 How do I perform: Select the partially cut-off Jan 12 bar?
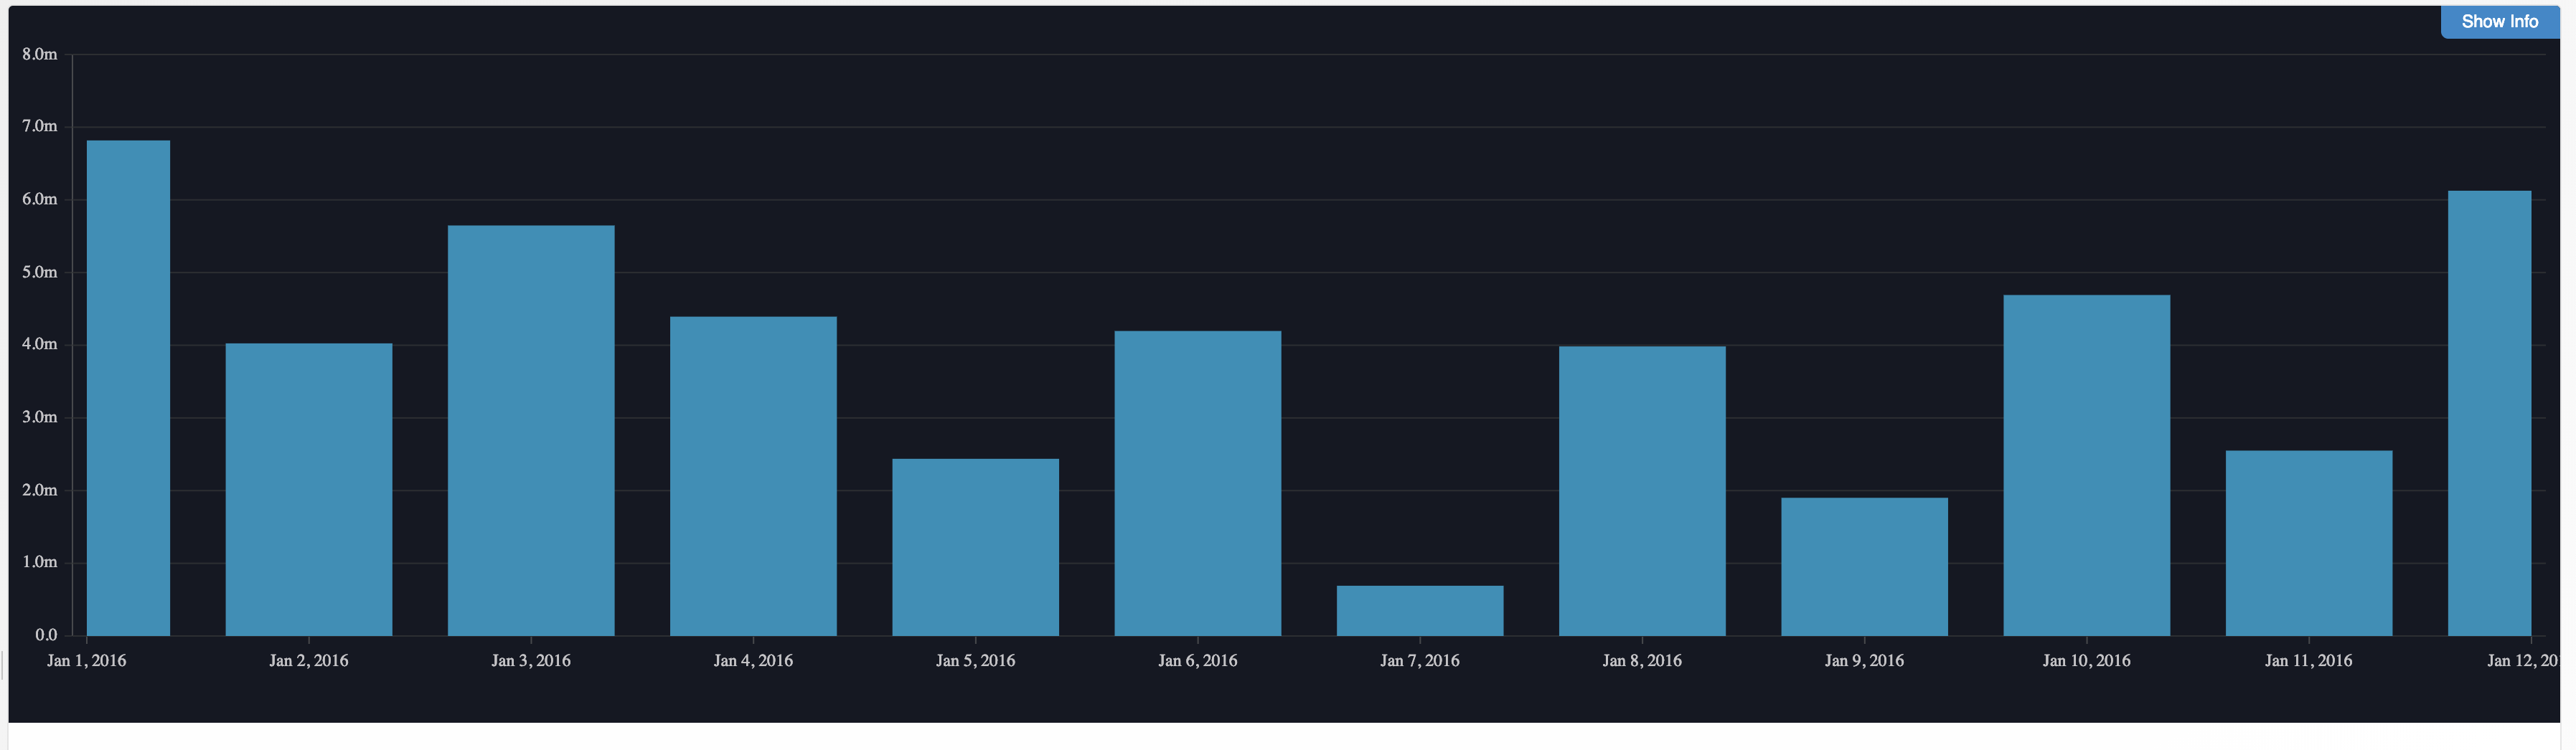[x=2489, y=412]
